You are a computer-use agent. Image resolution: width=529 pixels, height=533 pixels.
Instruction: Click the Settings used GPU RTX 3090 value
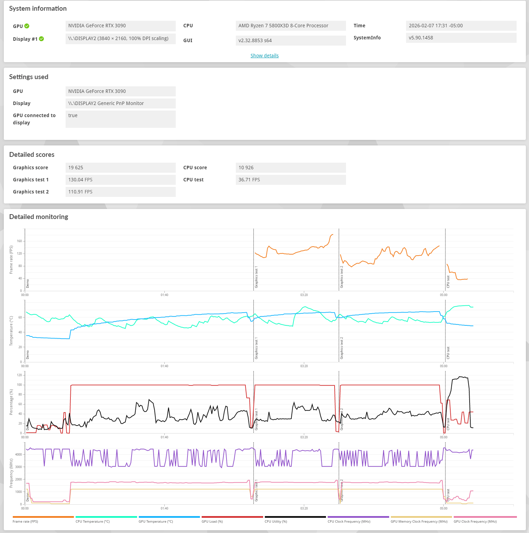click(x=121, y=91)
